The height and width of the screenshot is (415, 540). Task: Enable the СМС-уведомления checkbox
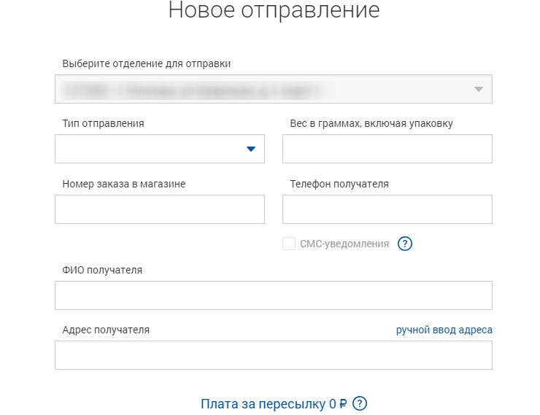click(288, 244)
